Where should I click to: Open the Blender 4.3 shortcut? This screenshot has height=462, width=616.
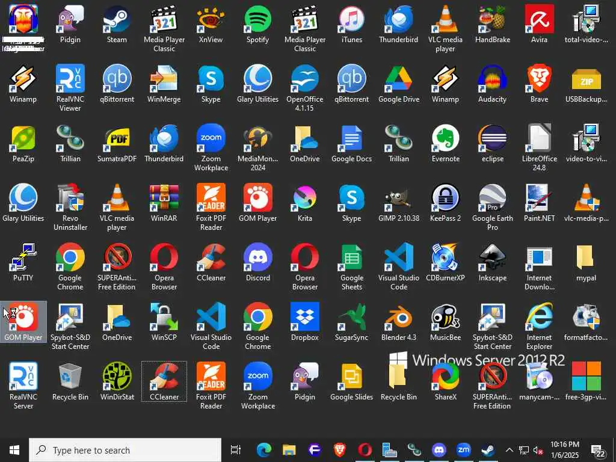[x=399, y=322]
